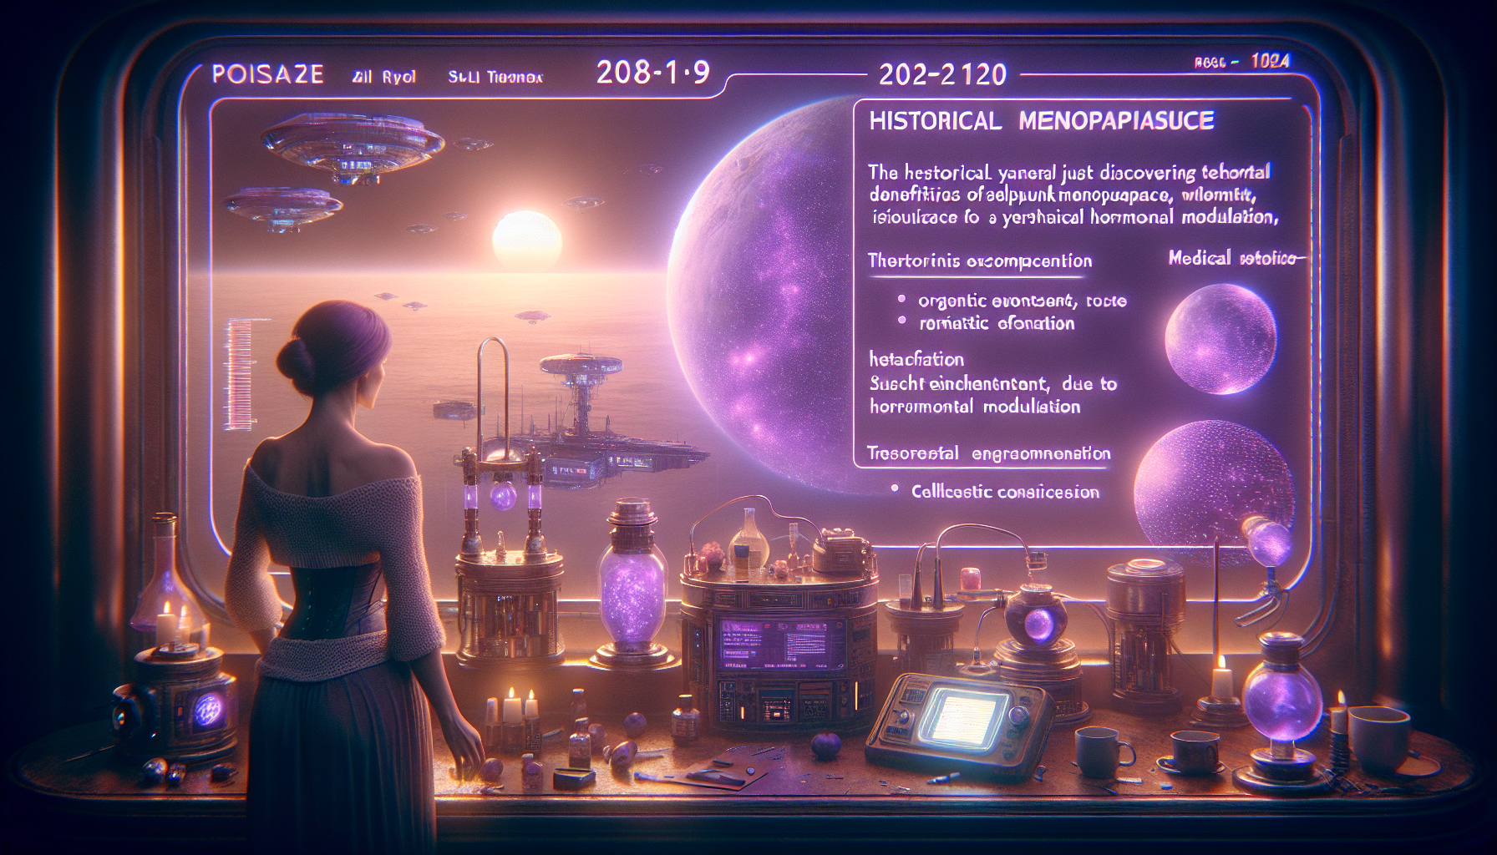Expand the Thertorinis oxcompacention section
The image size is (1497, 855).
979,261
